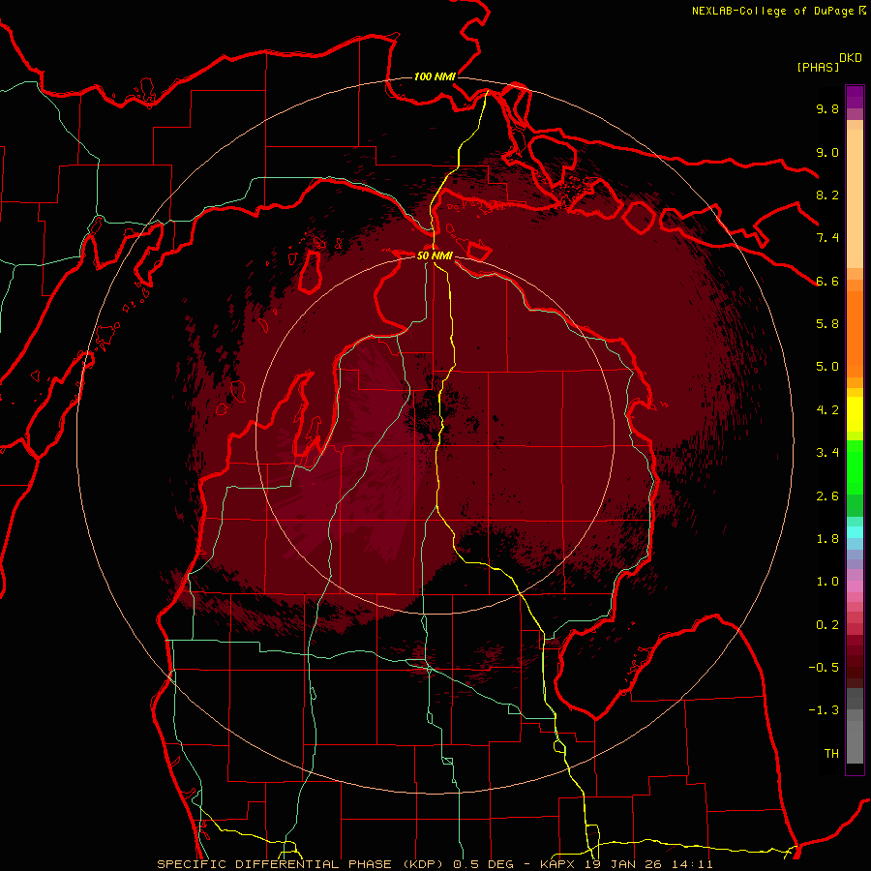This screenshot has width=871, height=871.
Task: Click the [PHAS] units label
Action: click(818, 67)
